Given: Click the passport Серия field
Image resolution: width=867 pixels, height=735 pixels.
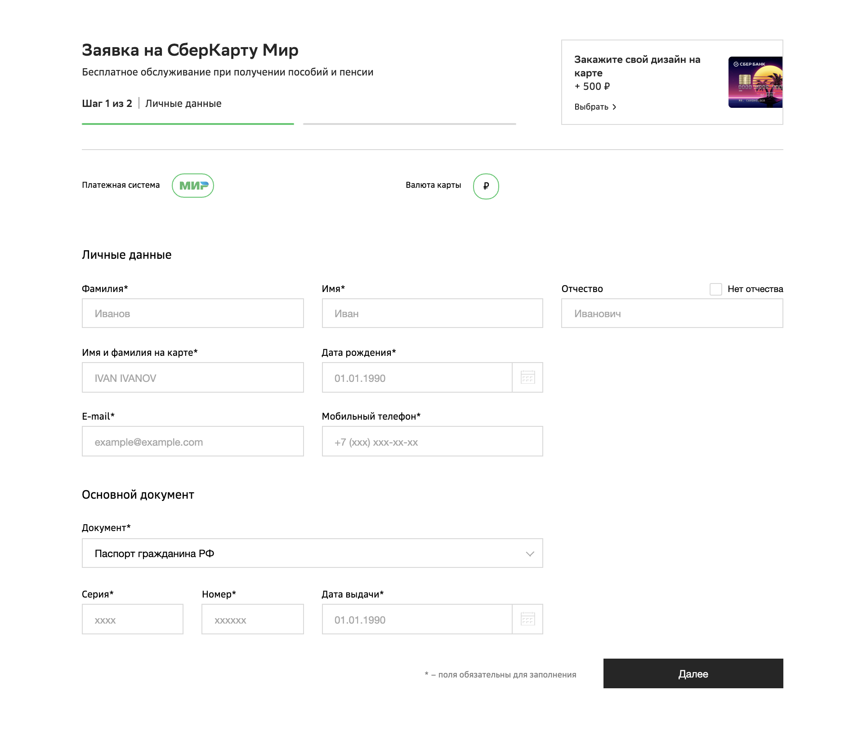Looking at the screenshot, I should click(x=133, y=619).
